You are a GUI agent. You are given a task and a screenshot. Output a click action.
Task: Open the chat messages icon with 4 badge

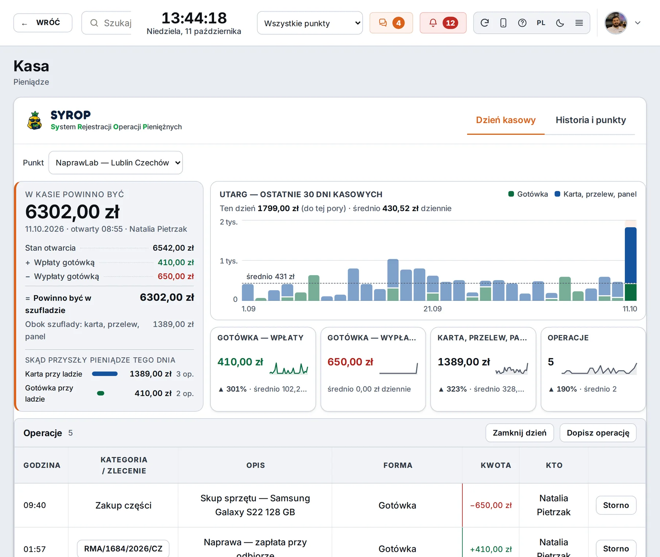click(391, 23)
